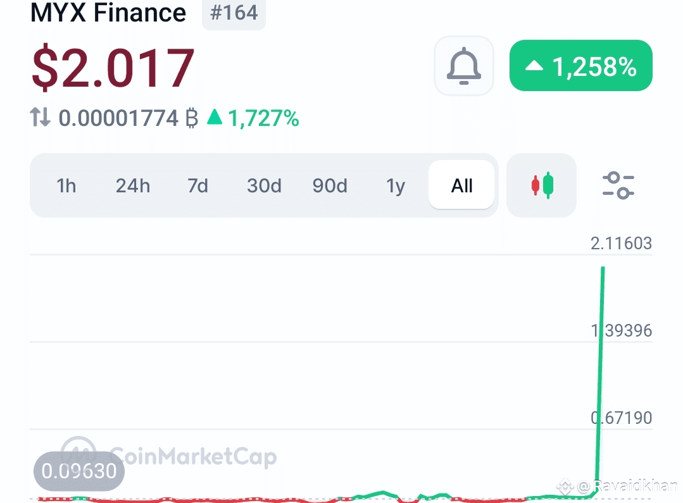Choose the 90d time range
This screenshot has height=503, width=683.
point(330,186)
